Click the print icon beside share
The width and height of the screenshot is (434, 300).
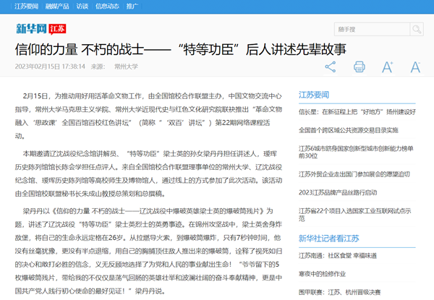pyautogui.click(x=358, y=67)
